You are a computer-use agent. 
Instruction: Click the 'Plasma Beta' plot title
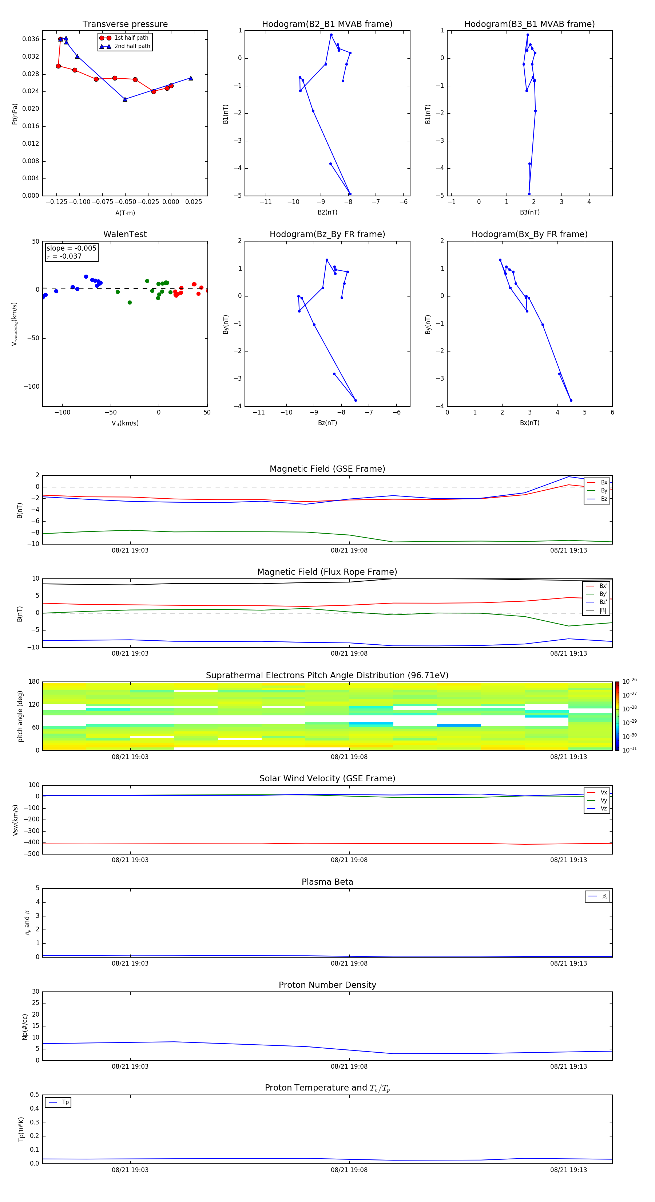327,882
